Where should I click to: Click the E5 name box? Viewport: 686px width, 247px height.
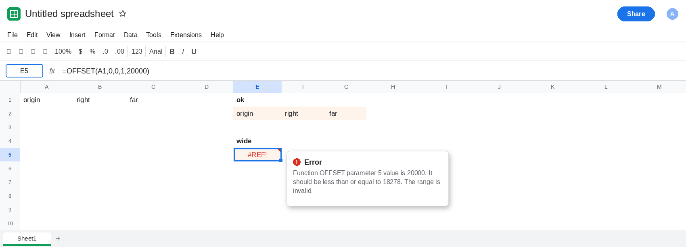[24, 71]
